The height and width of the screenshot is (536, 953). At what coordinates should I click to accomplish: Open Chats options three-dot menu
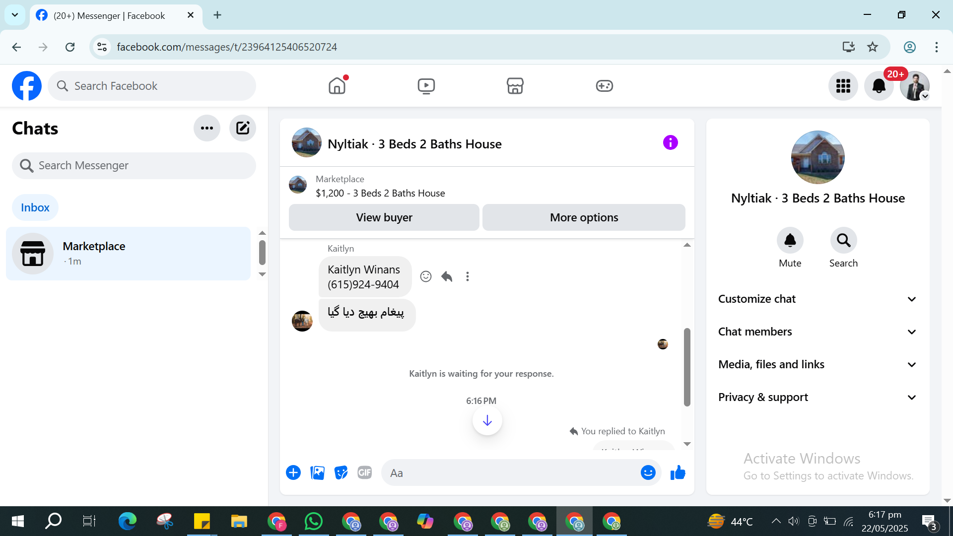pyautogui.click(x=207, y=128)
